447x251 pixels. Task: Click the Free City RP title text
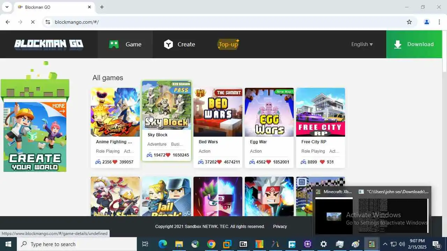coord(314,142)
